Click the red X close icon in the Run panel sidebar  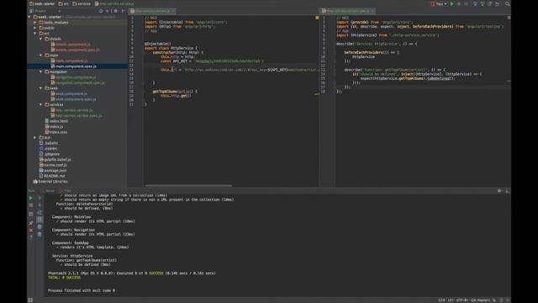click(x=31, y=230)
